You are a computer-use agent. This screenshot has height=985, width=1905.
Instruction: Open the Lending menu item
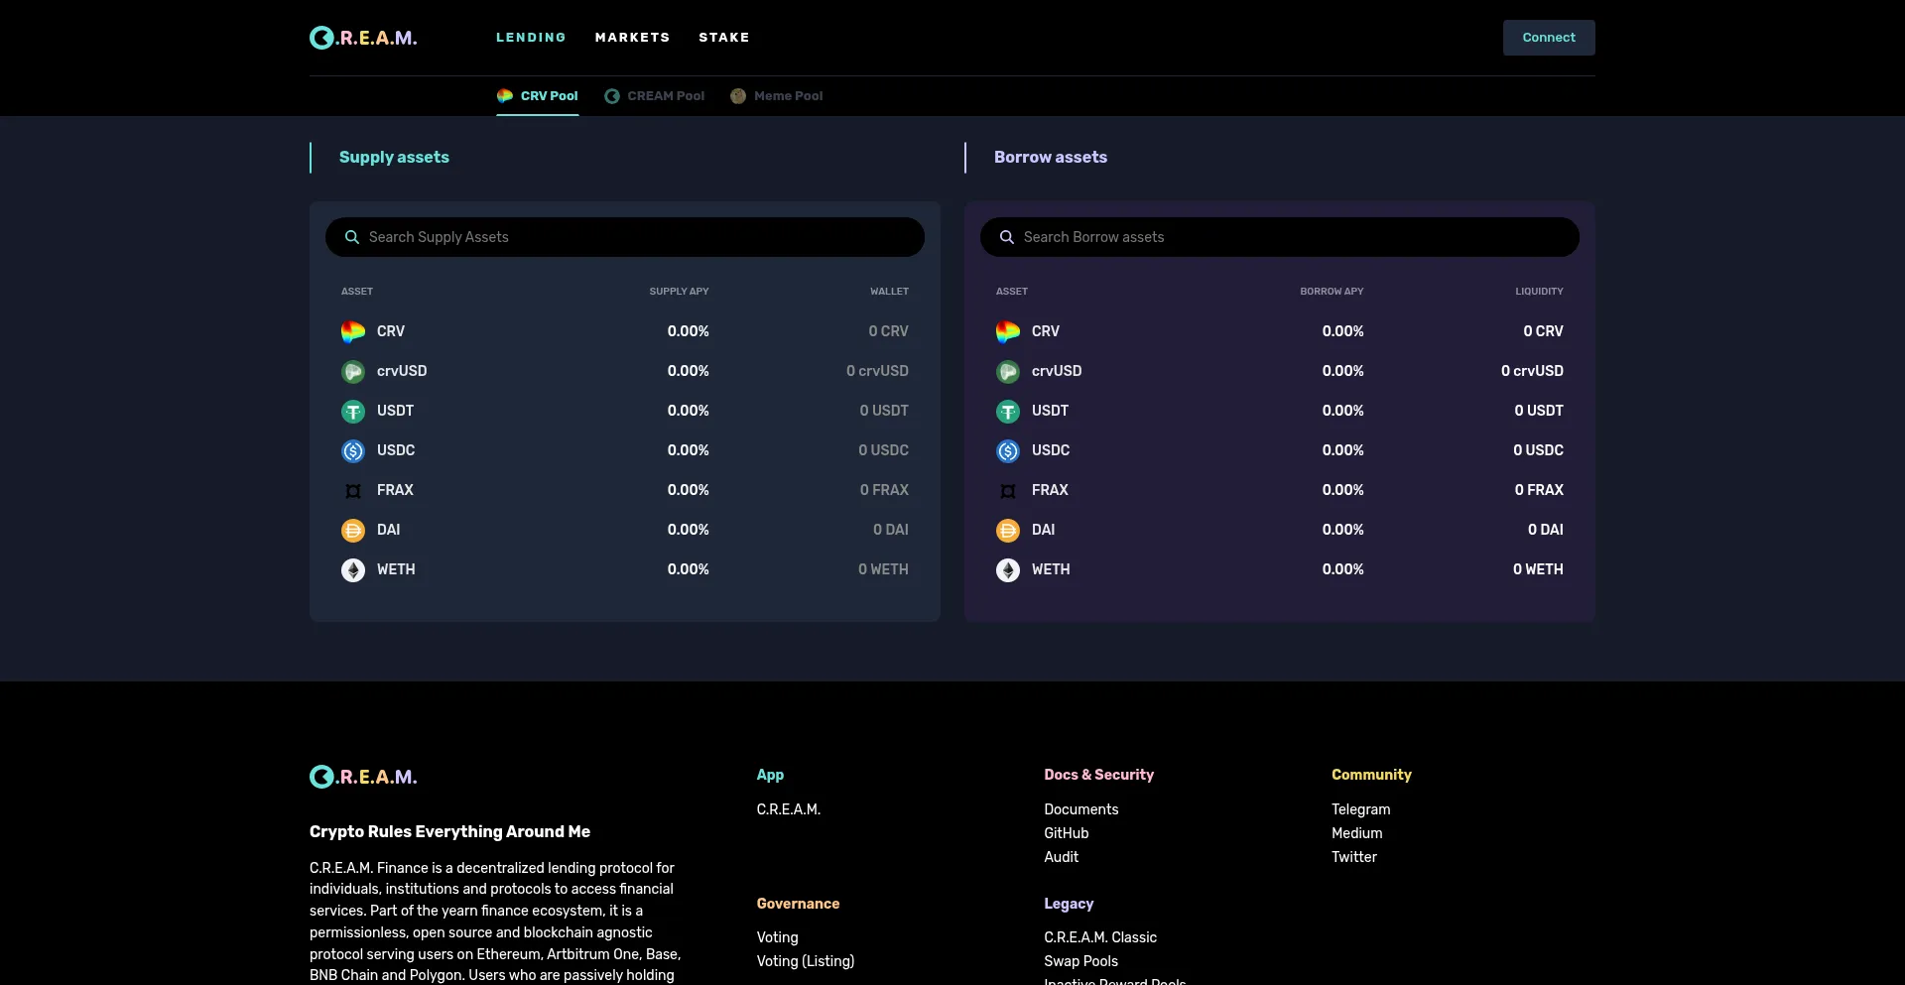tap(531, 38)
